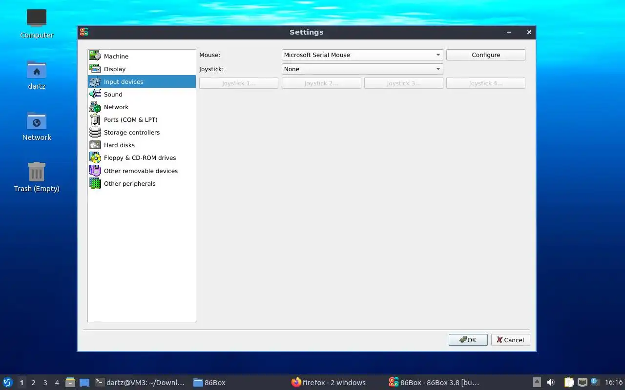The height and width of the screenshot is (390, 625).
Task: Switch to workspace 2
Action: point(34,383)
